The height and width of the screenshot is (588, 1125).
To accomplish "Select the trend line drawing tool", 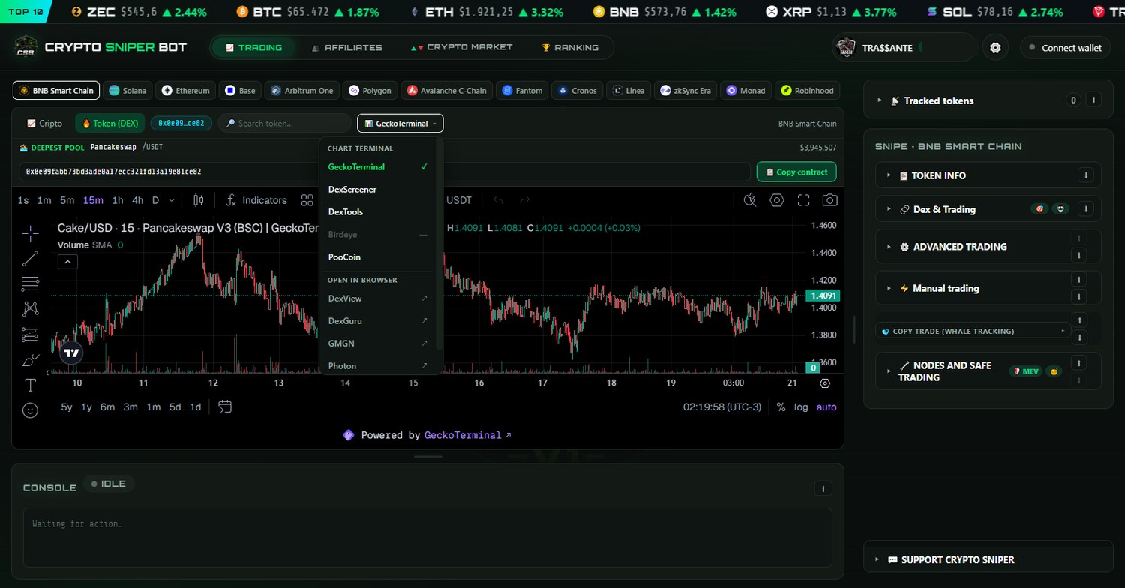I will click(x=31, y=259).
